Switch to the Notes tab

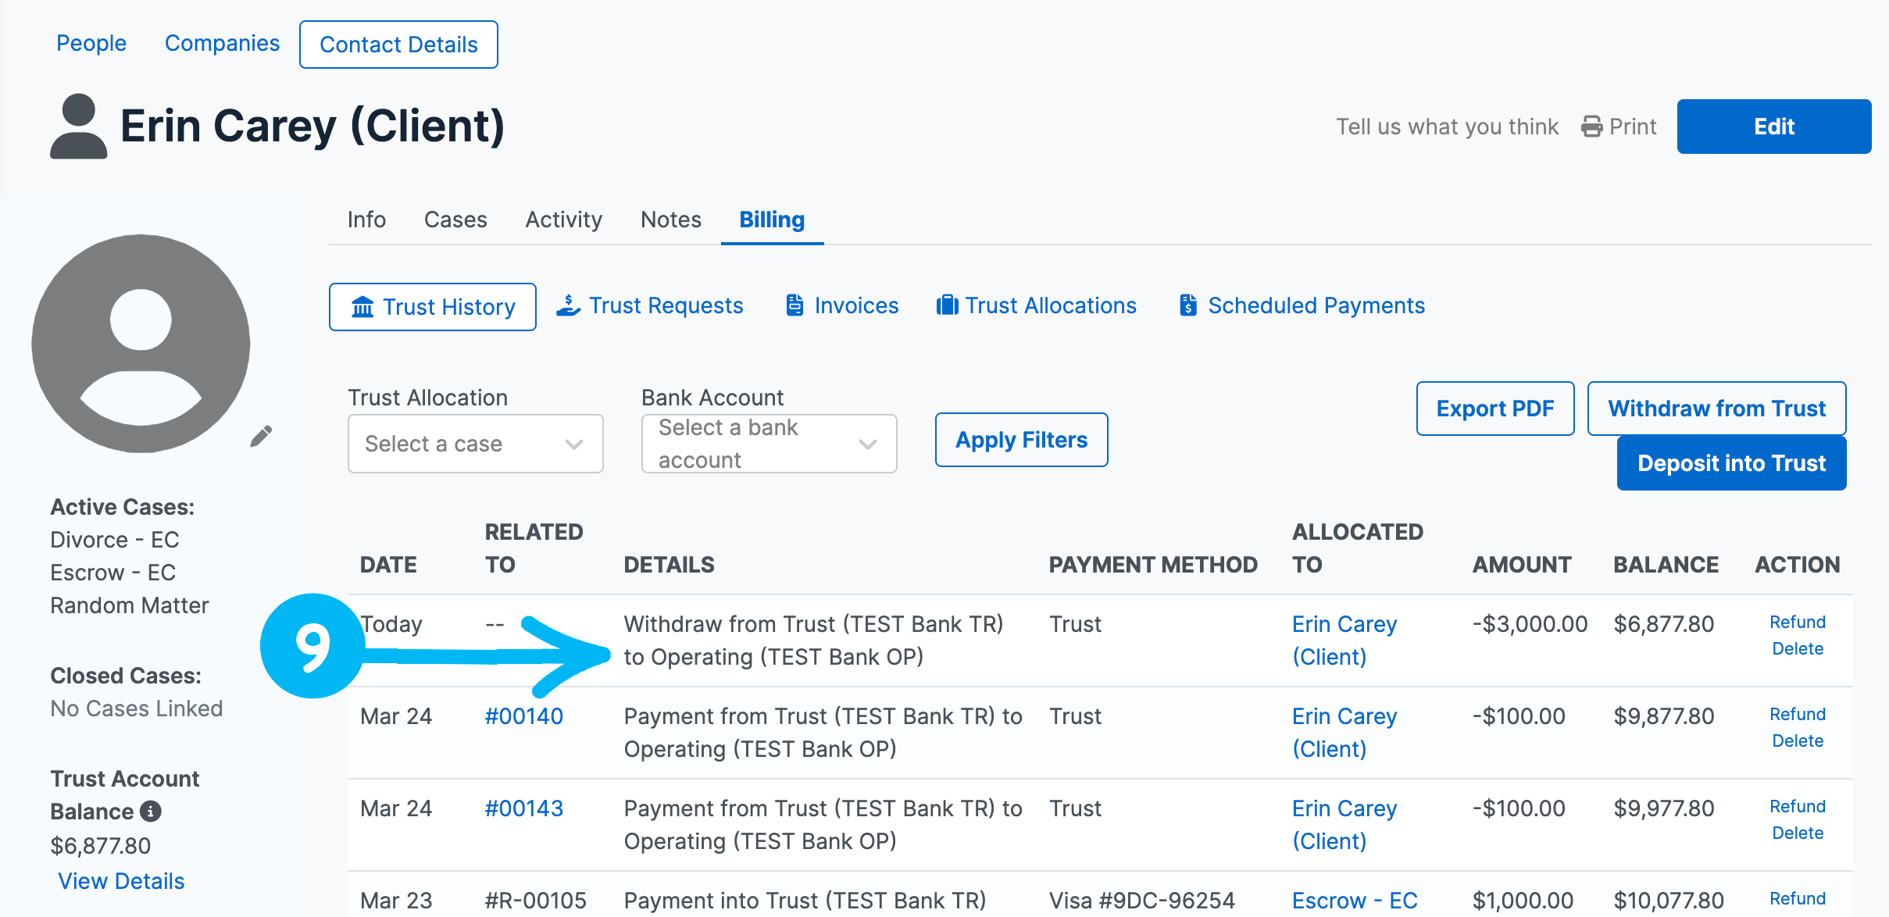coord(670,219)
